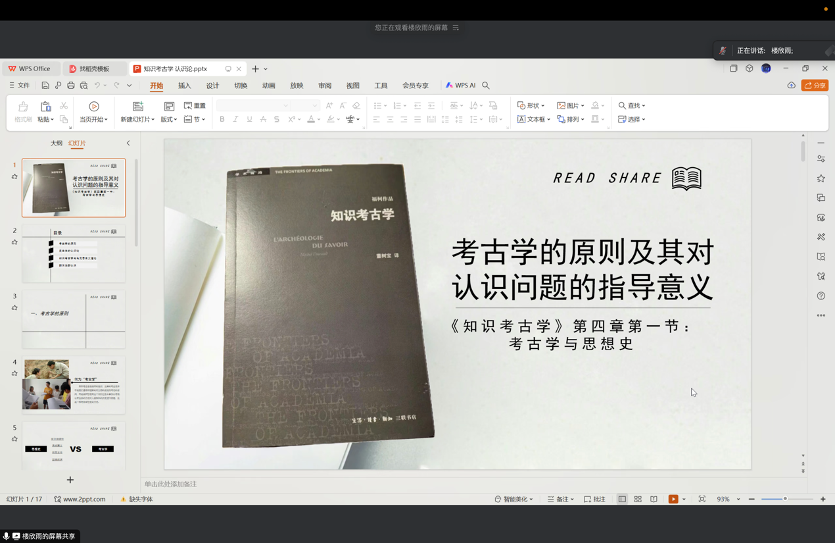Open reading view from status bar

tap(654, 500)
